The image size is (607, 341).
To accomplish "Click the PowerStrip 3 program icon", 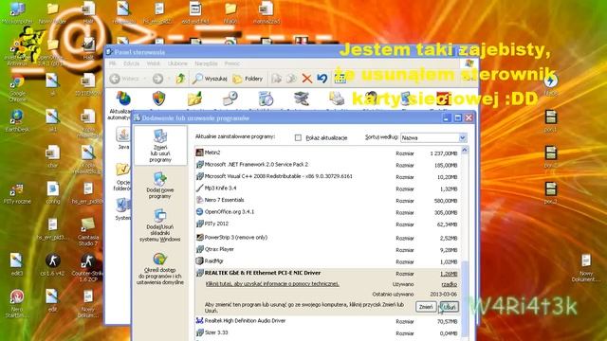I will [199, 238].
